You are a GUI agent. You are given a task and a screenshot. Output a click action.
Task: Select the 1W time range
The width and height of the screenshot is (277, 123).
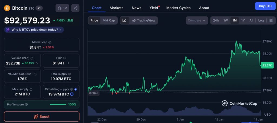226,20
